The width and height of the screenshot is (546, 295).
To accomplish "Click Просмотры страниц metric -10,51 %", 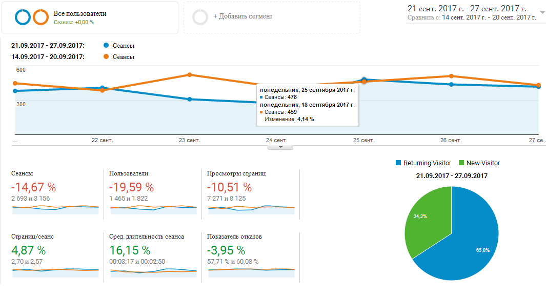I will pos(229,187).
